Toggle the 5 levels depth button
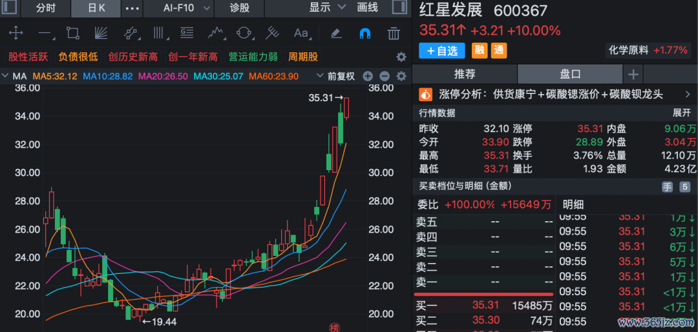 coord(684,187)
